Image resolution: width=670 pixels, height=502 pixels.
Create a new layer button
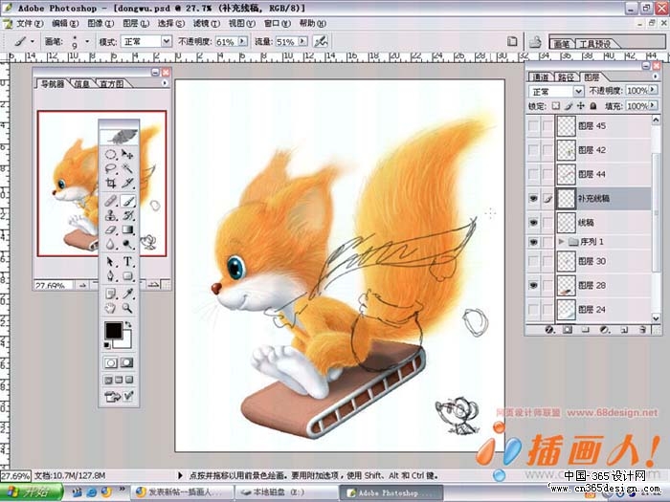[624, 330]
